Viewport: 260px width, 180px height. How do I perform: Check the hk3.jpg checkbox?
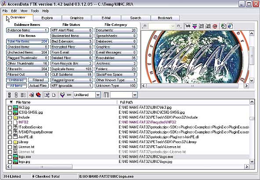coord(10,108)
